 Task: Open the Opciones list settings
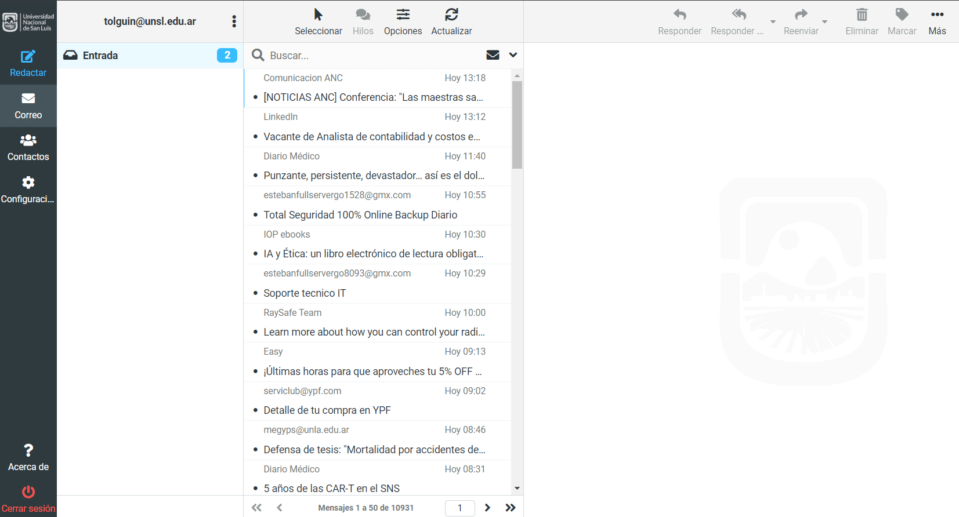[403, 21]
